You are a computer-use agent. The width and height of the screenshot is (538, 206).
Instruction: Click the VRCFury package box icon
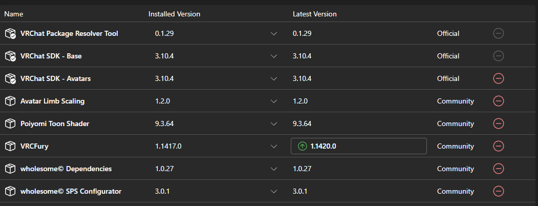click(x=10, y=146)
